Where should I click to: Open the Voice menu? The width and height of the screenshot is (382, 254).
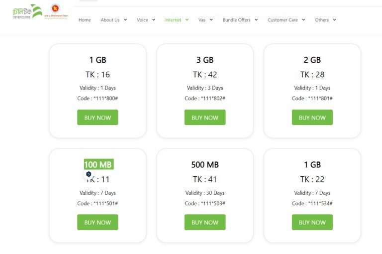142,20
